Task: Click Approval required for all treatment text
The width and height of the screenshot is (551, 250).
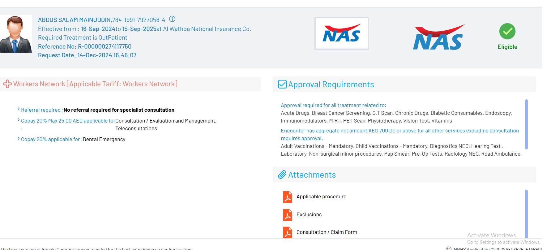Action: (333, 105)
